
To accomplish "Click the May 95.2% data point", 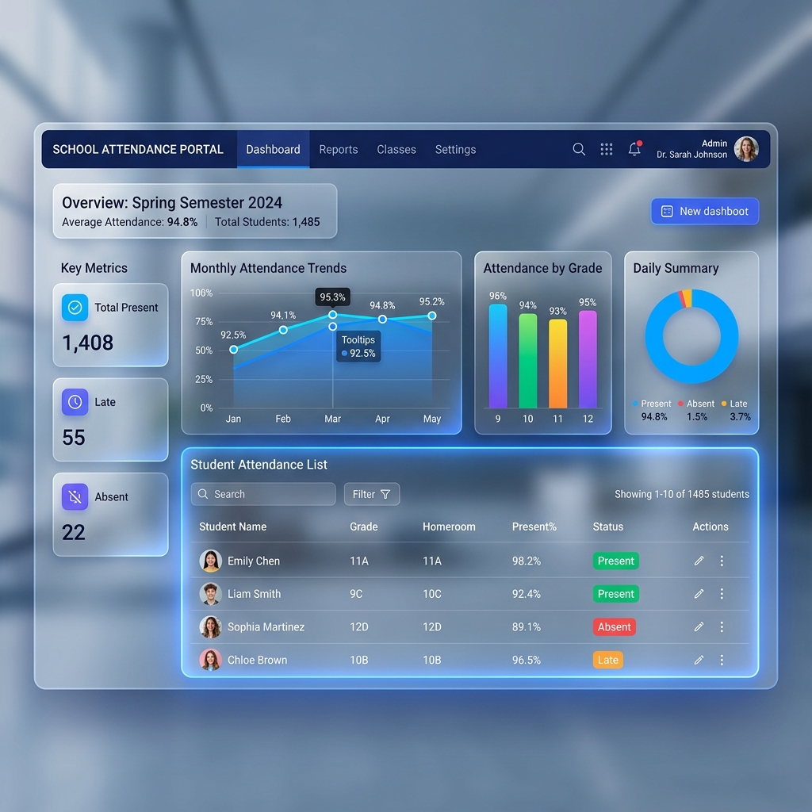I will tap(432, 316).
